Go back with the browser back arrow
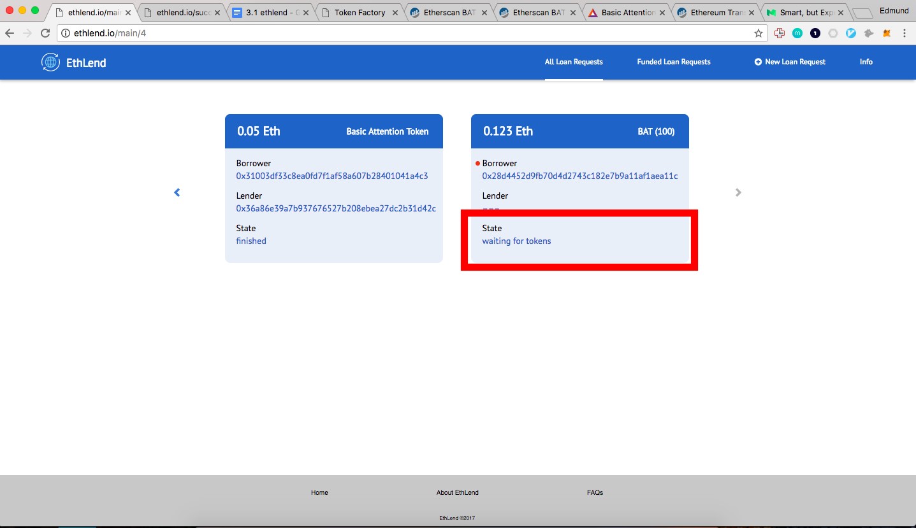Viewport: 916px width, 528px height. pos(10,33)
